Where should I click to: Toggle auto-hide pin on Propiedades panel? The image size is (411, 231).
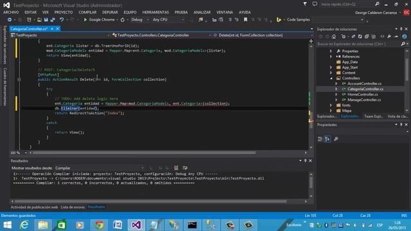tap(401, 124)
